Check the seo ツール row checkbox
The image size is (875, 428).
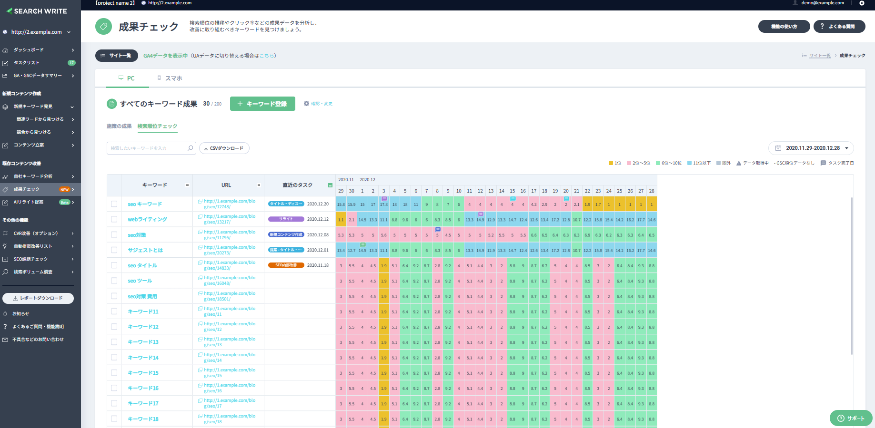114,281
